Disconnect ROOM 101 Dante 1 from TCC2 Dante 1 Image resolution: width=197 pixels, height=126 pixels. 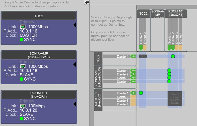[141, 93]
